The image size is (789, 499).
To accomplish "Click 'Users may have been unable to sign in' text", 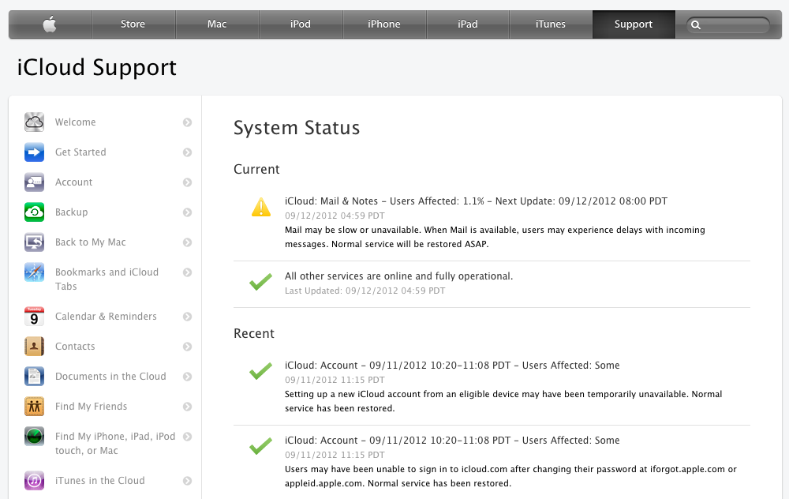I will [x=510, y=476].
